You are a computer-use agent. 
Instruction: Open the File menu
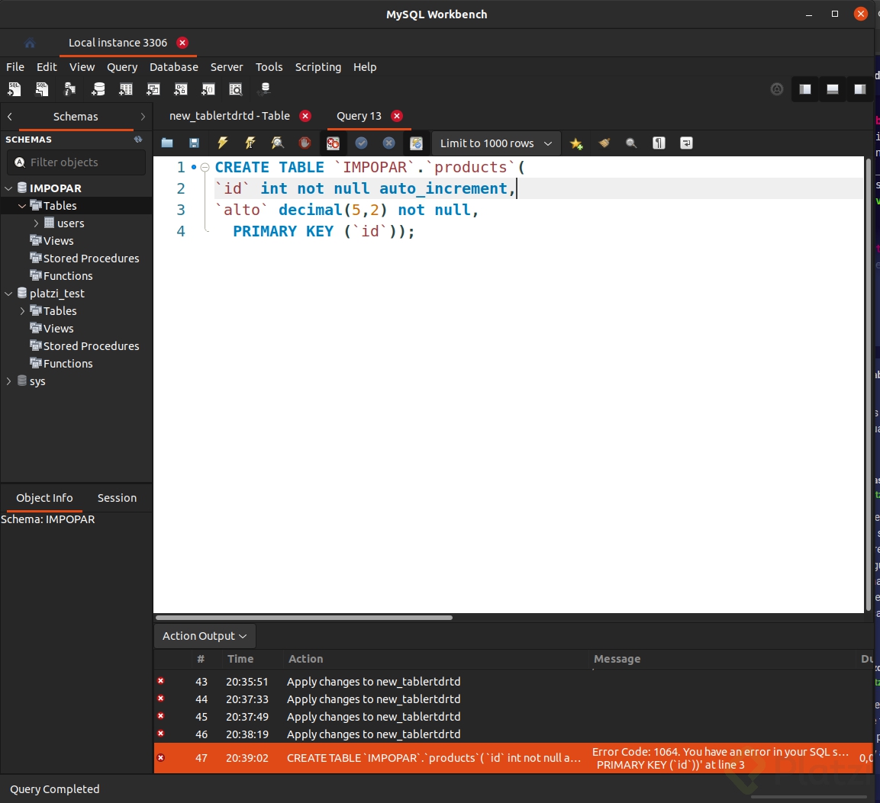15,67
